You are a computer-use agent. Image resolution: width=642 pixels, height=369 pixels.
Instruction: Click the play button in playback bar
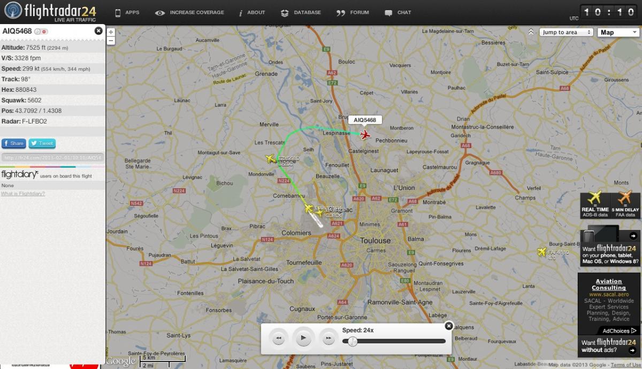(303, 337)
